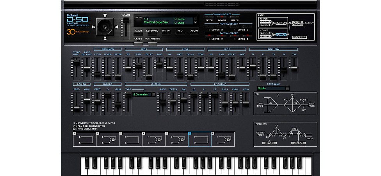
Task: Click the LFO 3 WF slider
Action: (x=211, y=69)
